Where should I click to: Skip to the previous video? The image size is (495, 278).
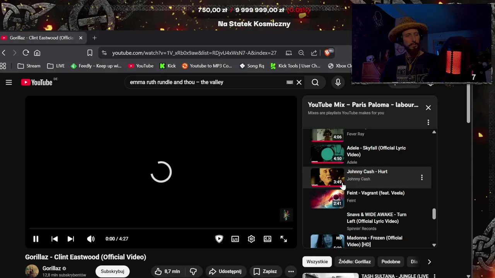pos(55,239)
